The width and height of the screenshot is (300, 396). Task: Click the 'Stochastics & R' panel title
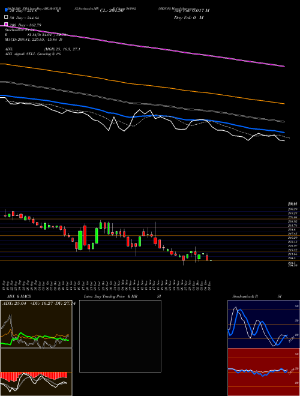(x=245, y=296)
